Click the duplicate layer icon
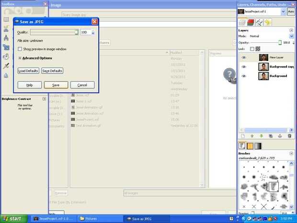Image resolution: width=297 pixels, height=223 pixels. (x=271, y=136)
